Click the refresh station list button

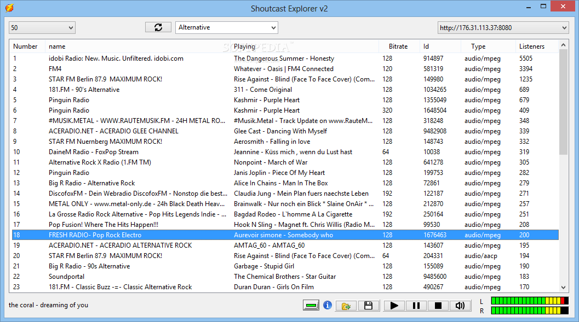[158, 27]
